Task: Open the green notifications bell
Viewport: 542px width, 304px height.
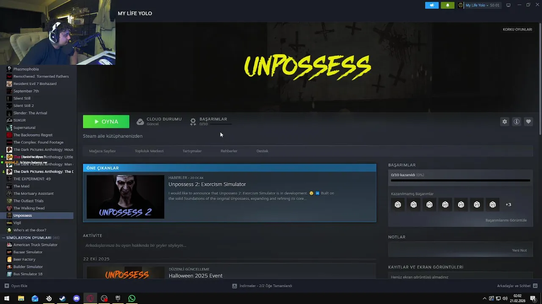Action: tap(448, 5)
